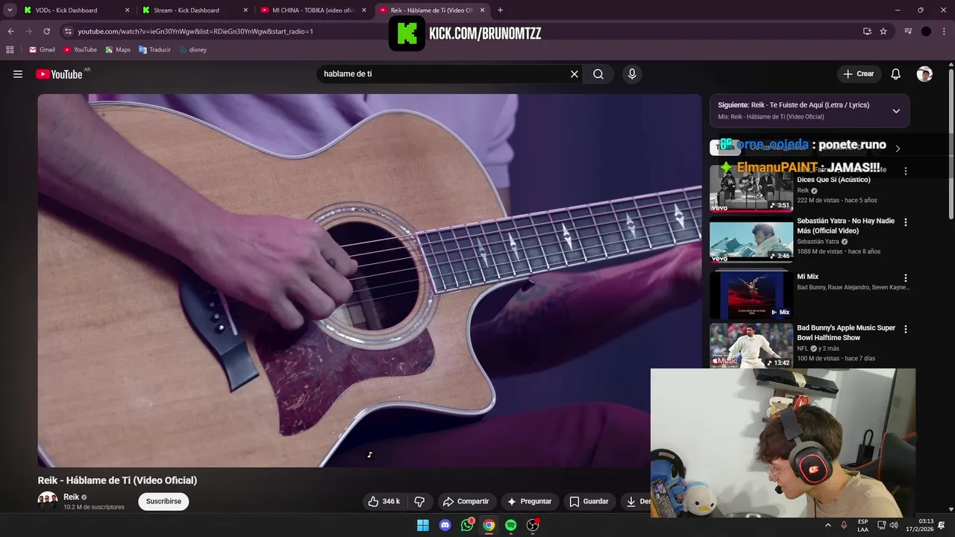Open the Dices Que Sí (Acústico) thumbnail
Viewport: 955px width, 537px height.
[x=751, y=189]
